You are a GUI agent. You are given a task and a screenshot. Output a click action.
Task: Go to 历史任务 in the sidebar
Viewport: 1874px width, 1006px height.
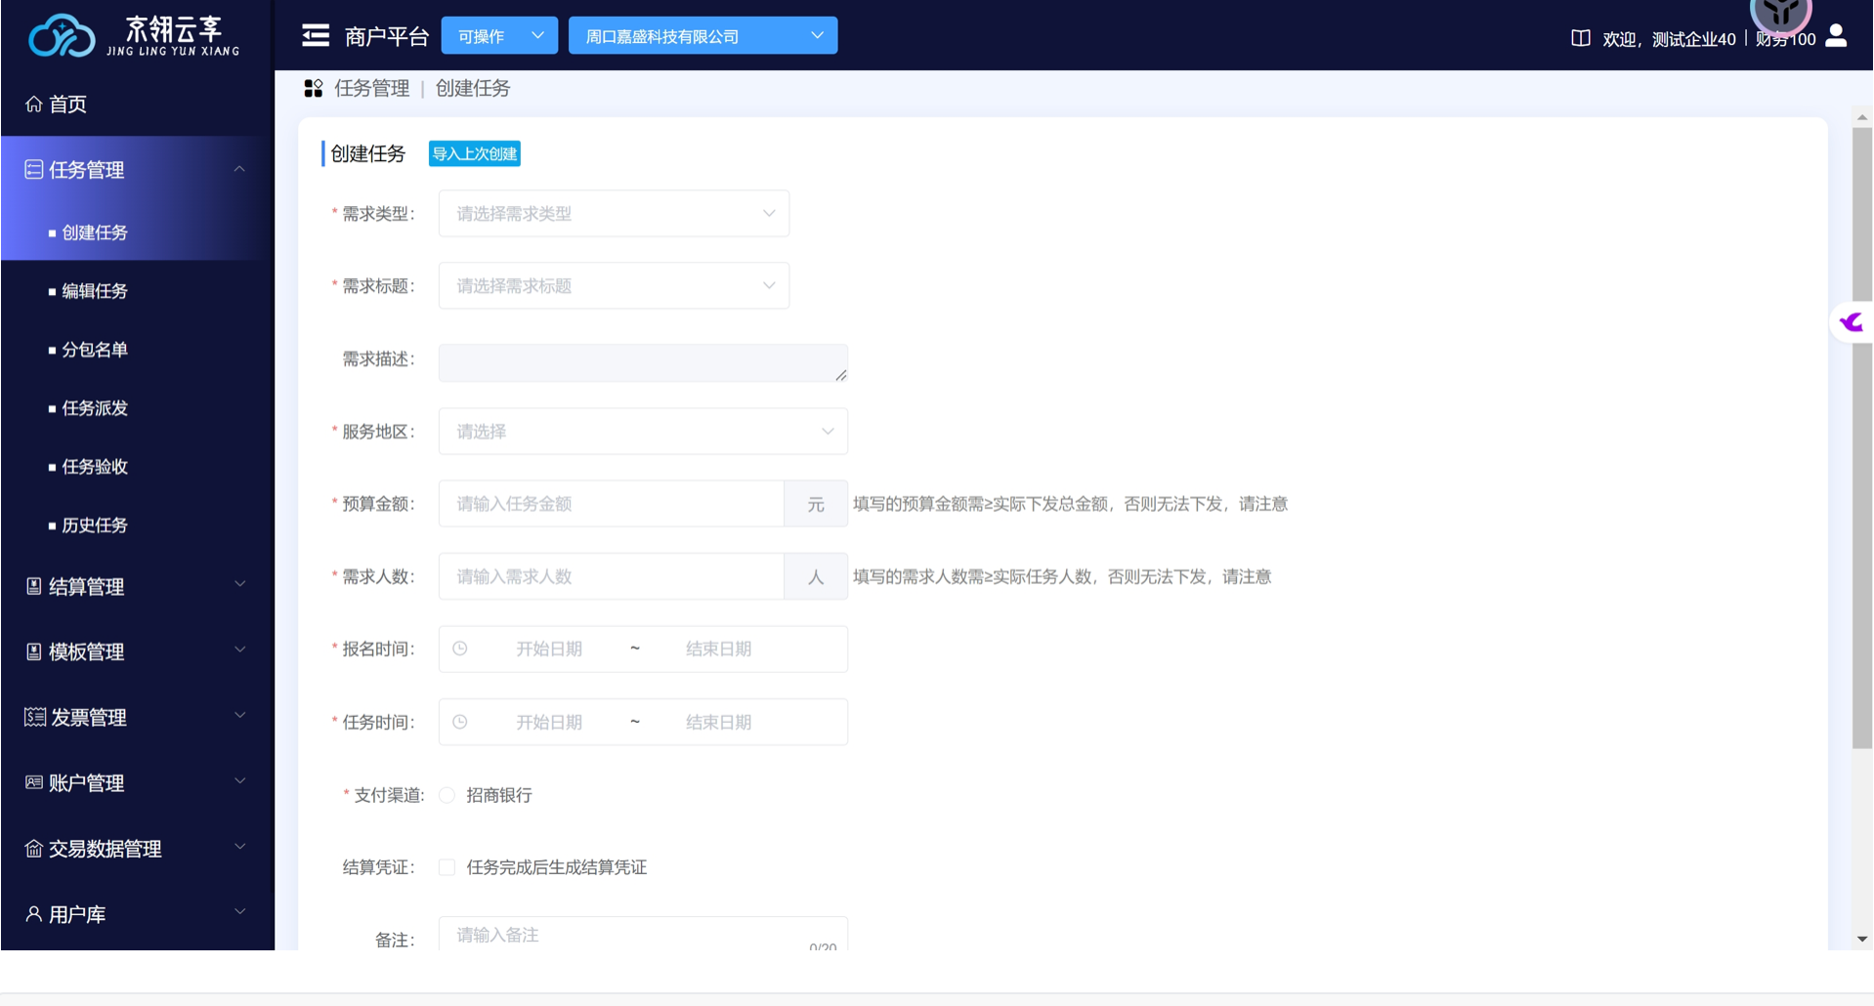95,525
